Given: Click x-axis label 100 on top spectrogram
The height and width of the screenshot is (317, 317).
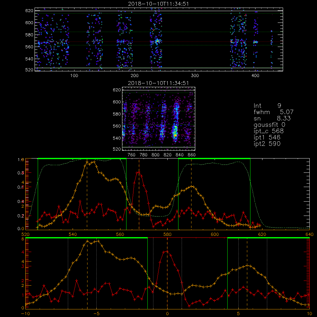Looking at the screenshot, I should pyautogui.click(x=74, y=76).
